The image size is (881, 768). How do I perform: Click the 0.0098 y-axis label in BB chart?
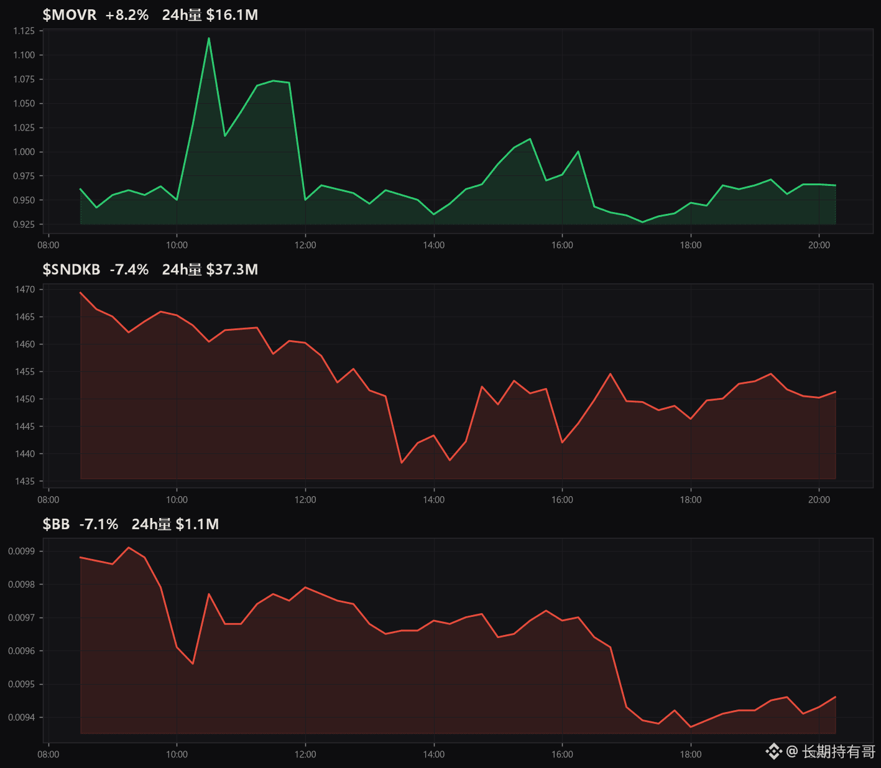coord(22,585)
